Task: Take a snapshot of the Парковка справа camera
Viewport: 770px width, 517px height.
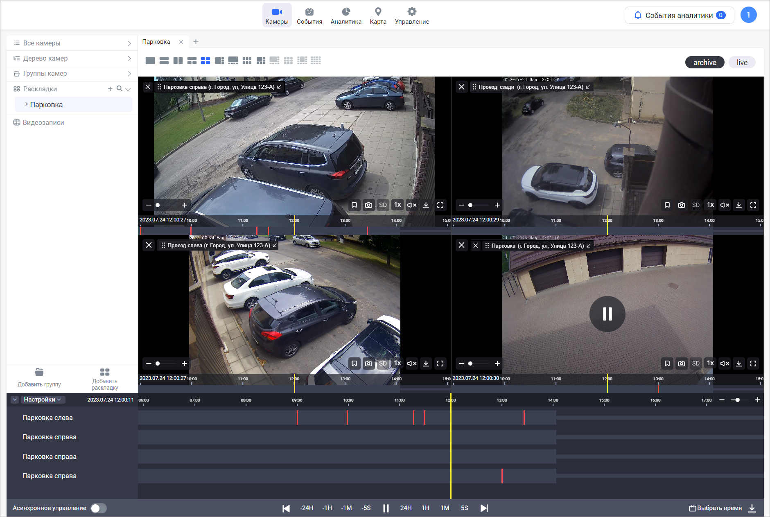Action: pyautogui.click(x=368, y=205)
